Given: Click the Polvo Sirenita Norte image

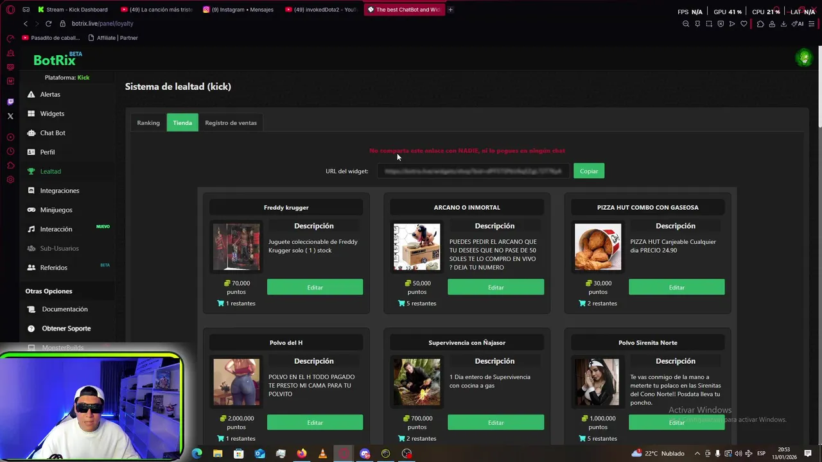Looking at the screenshot, I should click(x=598, y=382).
